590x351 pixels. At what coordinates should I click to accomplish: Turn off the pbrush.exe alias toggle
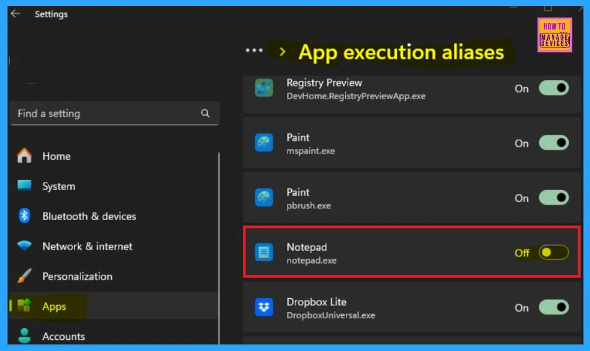(x=554, y=198)
